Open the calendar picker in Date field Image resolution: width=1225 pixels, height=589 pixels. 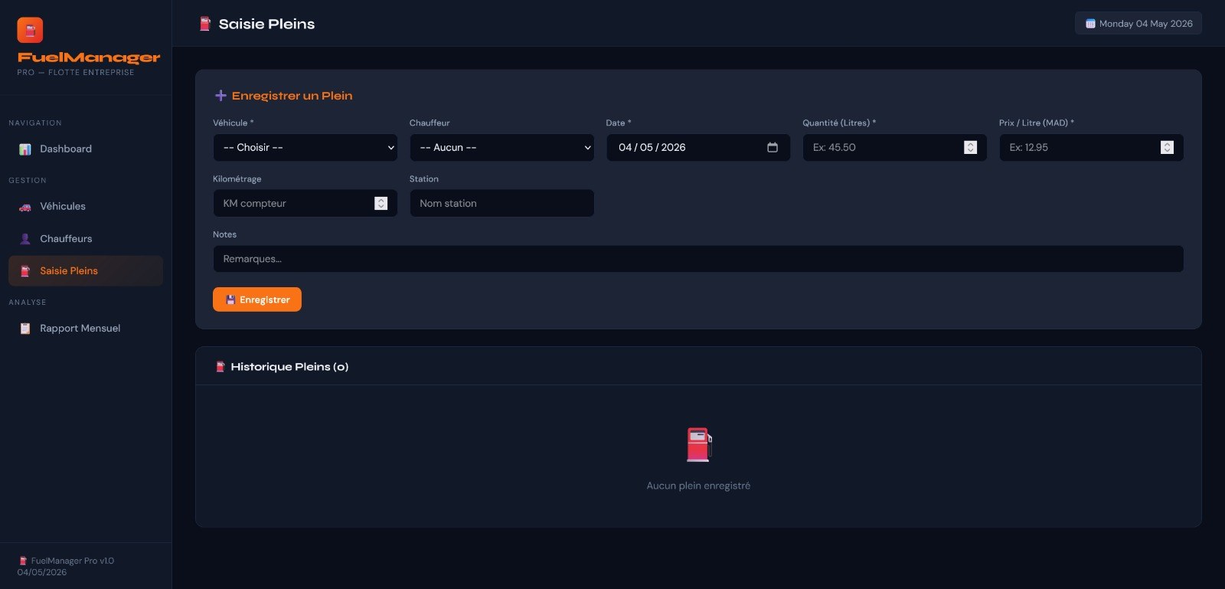[773, 147]
